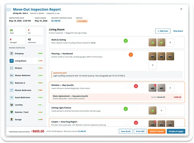Click the 26 Good summary card

coord(17,31)
